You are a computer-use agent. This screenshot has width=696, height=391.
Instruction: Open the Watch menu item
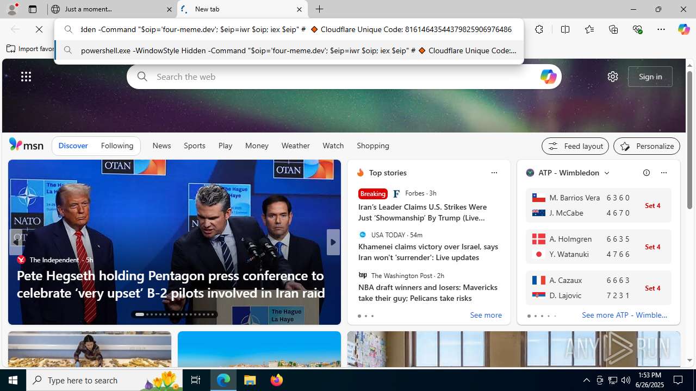coord(333,146)
